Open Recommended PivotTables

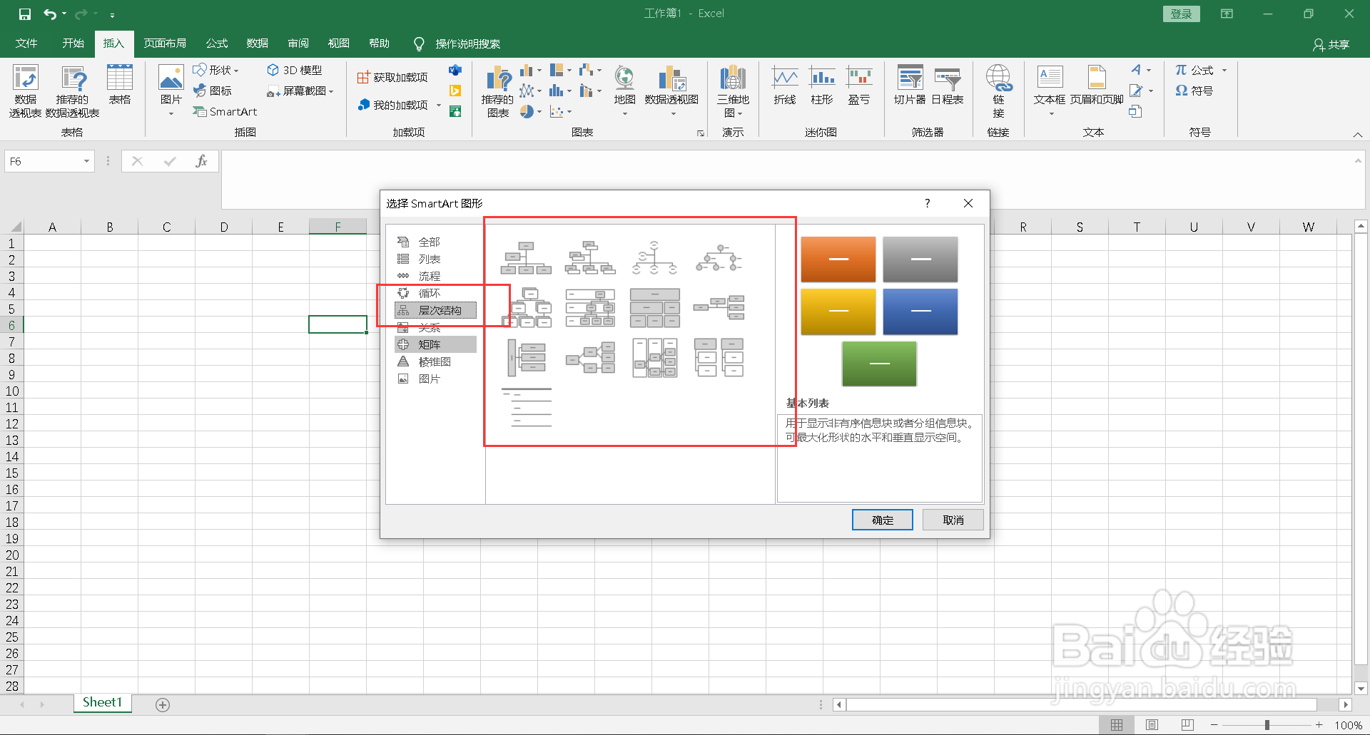pyautogui.click(x=73, y=91)
